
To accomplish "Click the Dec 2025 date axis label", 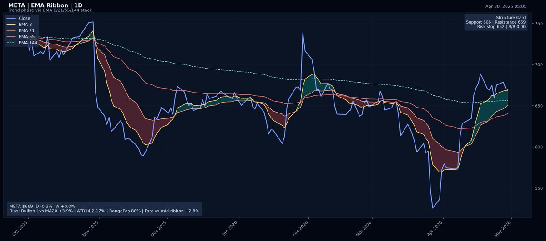I will pyautogui.click(x=159, y=229).
